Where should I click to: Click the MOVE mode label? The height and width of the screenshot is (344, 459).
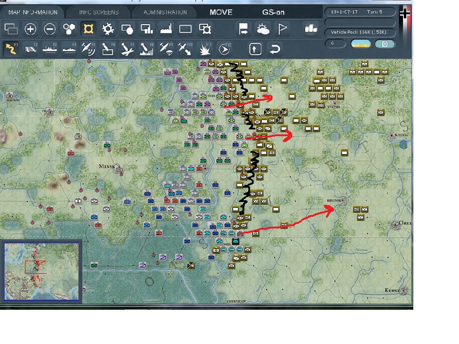tap(221, 12)
